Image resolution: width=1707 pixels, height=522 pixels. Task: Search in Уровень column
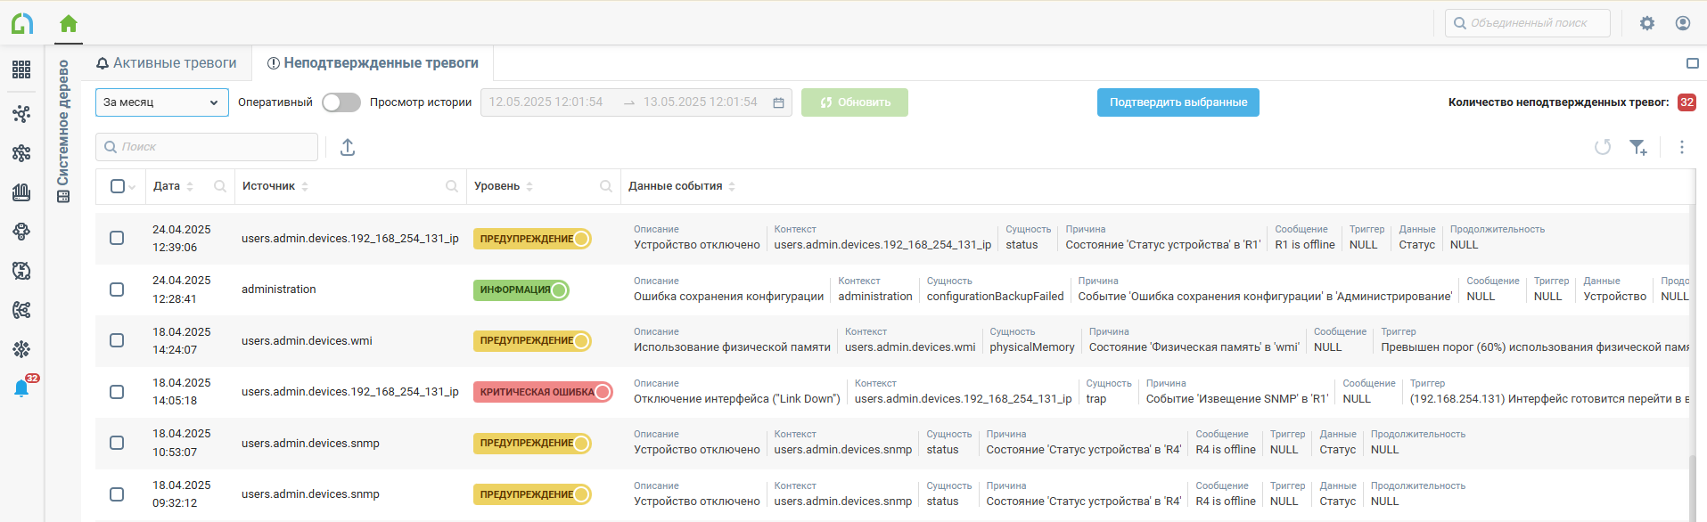[x=606, y=186]
